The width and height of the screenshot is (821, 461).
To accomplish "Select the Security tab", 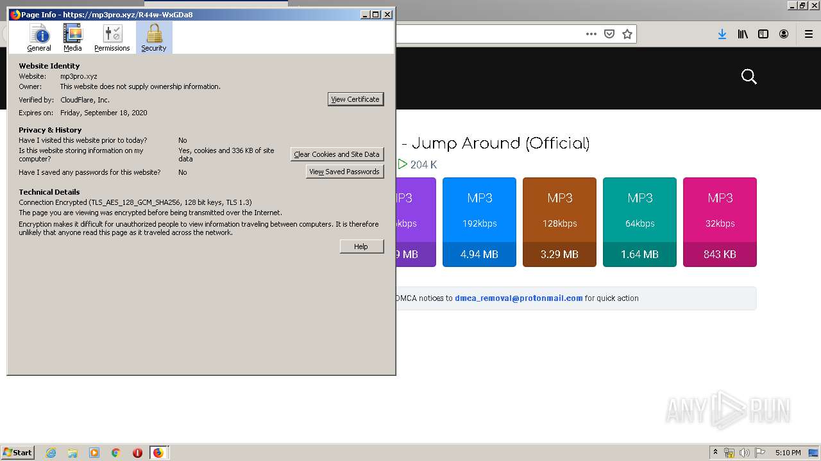I will 154,38.
